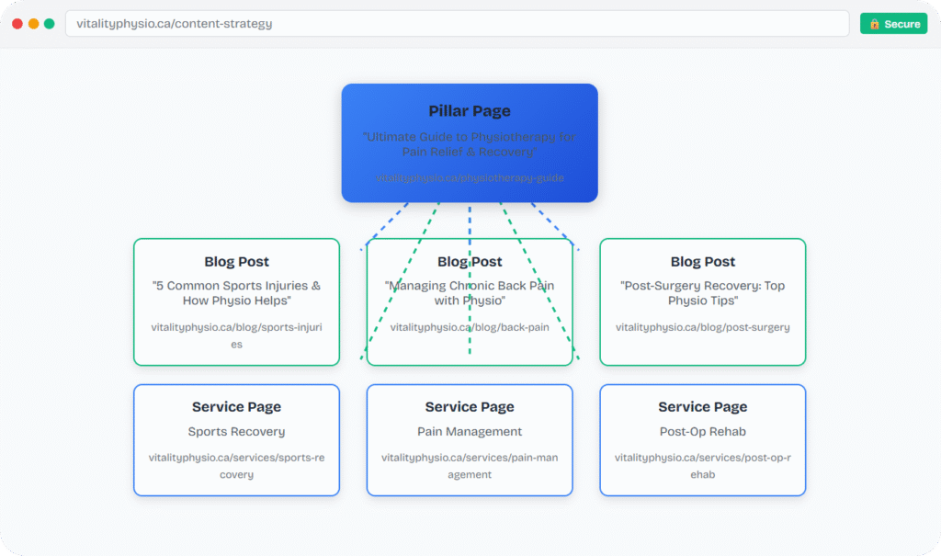
Task: Click the Pain Management service text
Action: 470,432
